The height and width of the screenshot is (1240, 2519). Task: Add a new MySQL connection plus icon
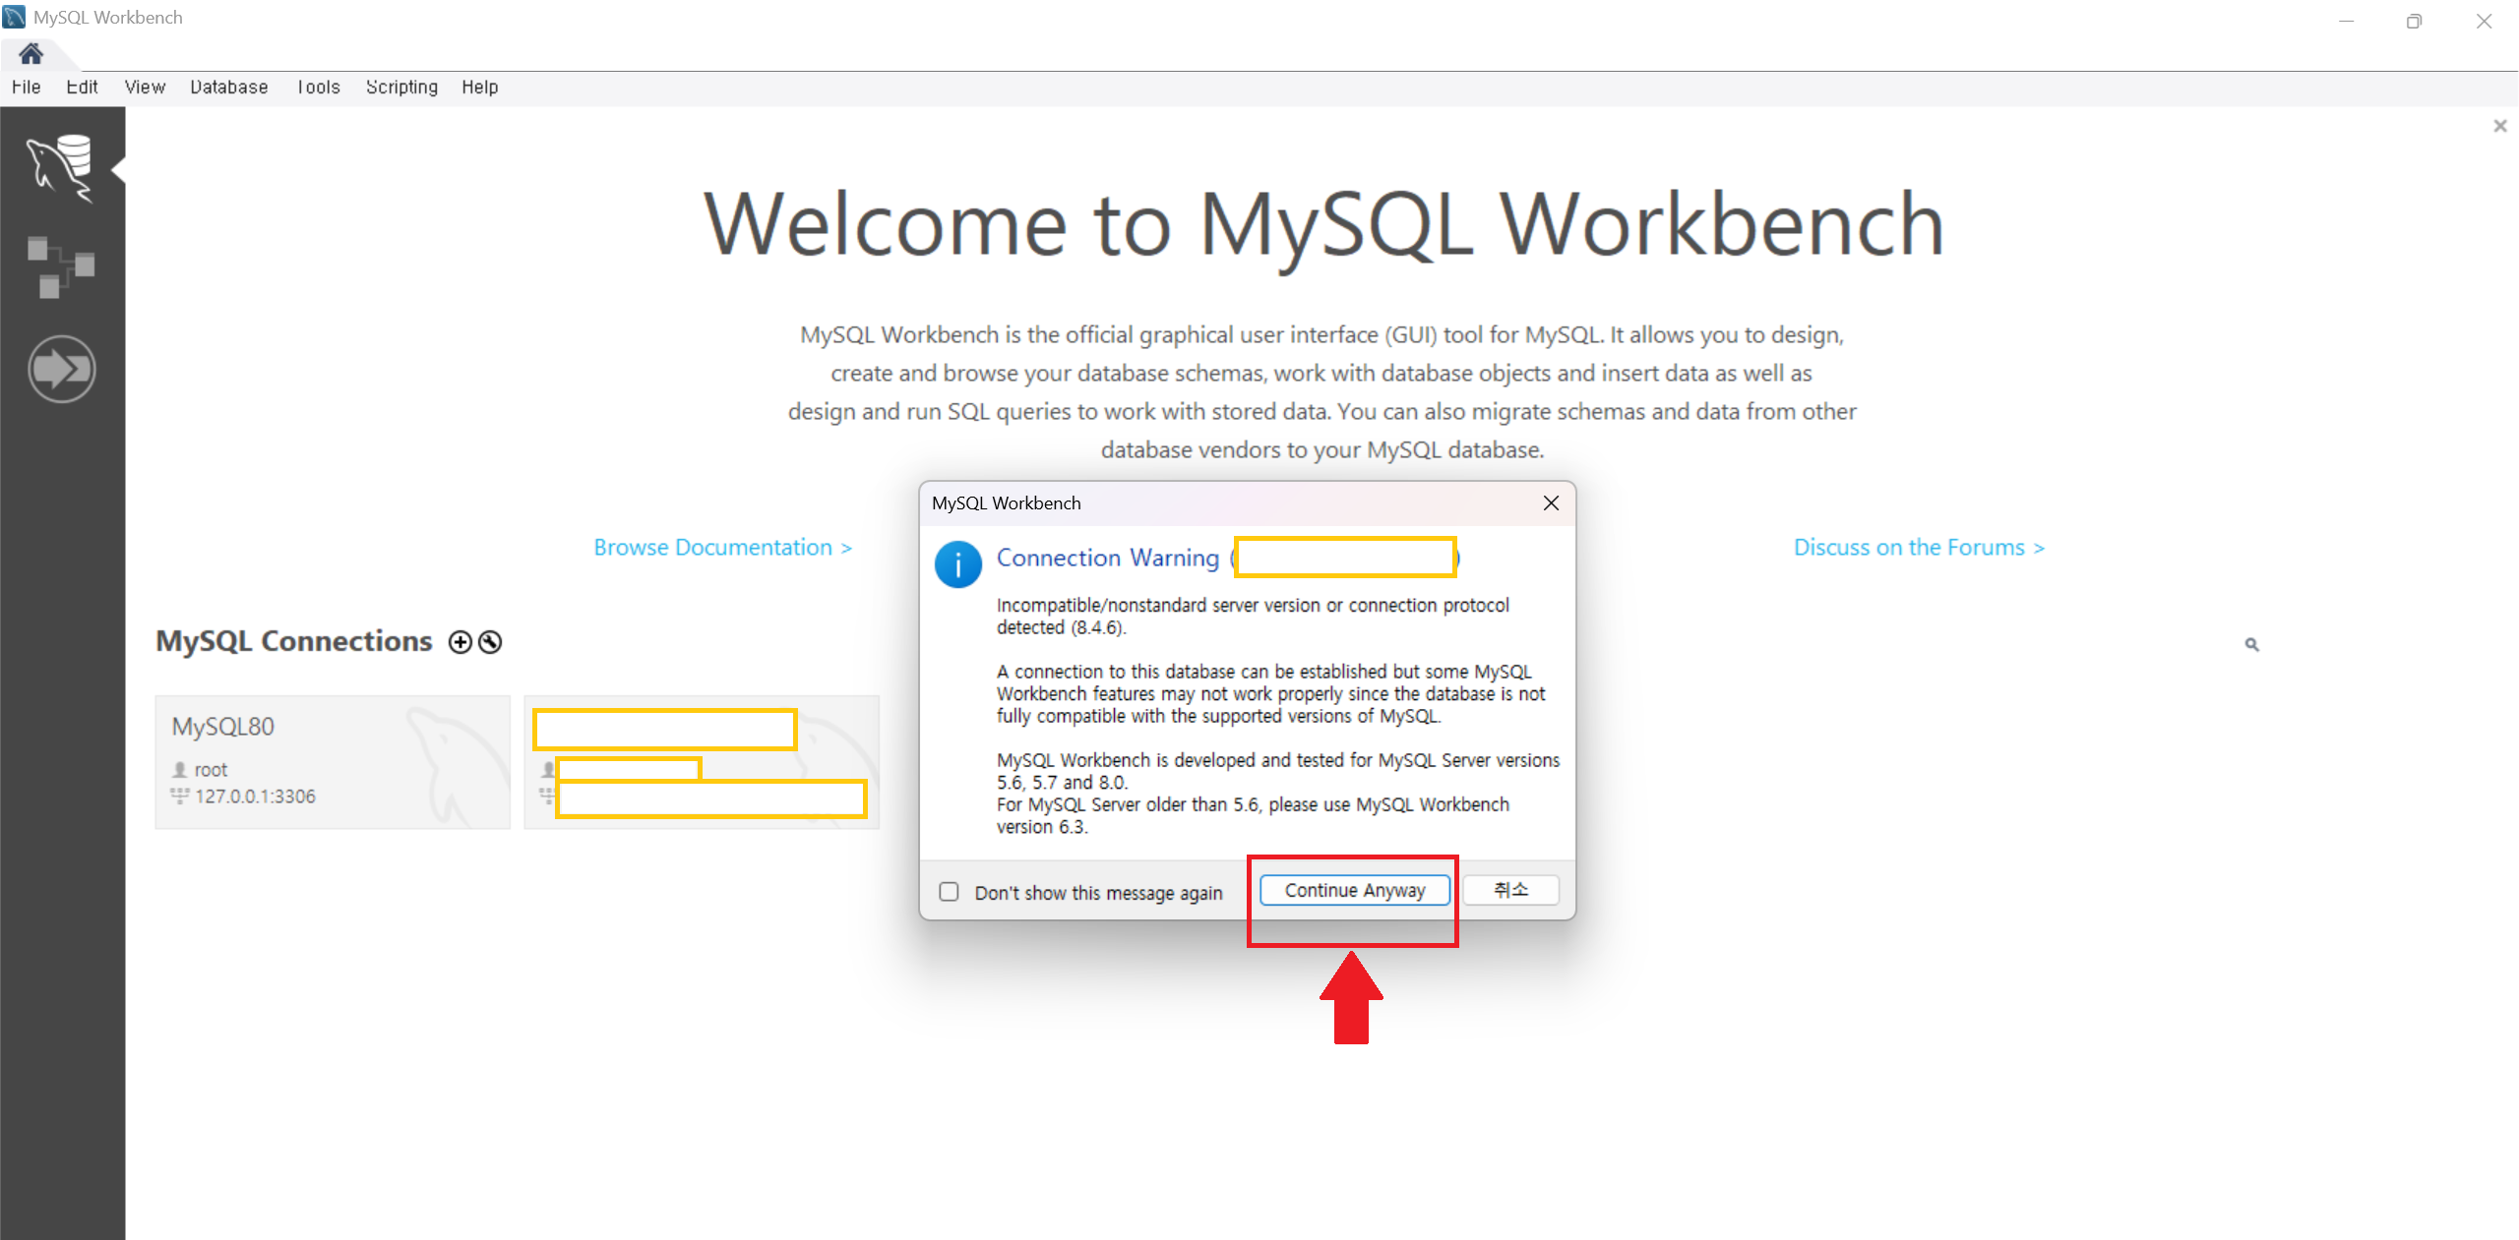click(x=460, y=642)
